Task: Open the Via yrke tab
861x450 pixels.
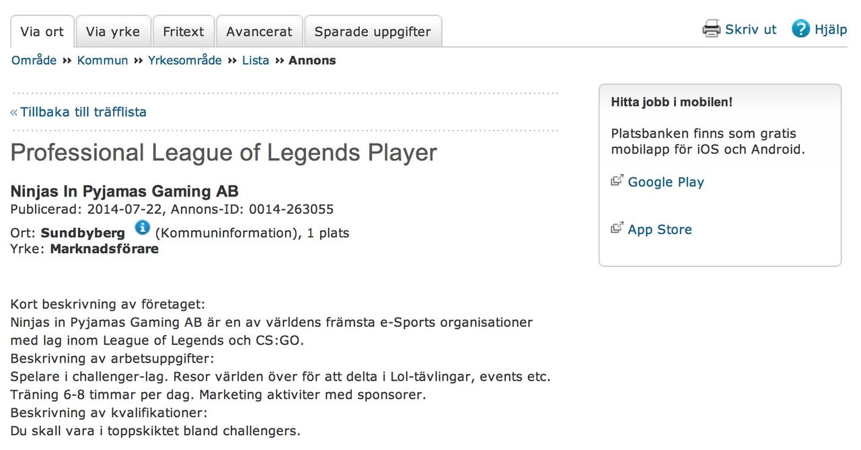Action: pos(113,32)
